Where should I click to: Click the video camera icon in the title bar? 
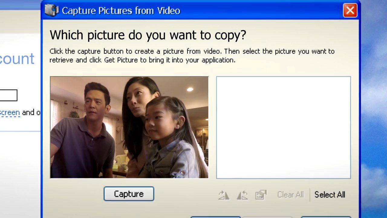(x=51, y=10)
